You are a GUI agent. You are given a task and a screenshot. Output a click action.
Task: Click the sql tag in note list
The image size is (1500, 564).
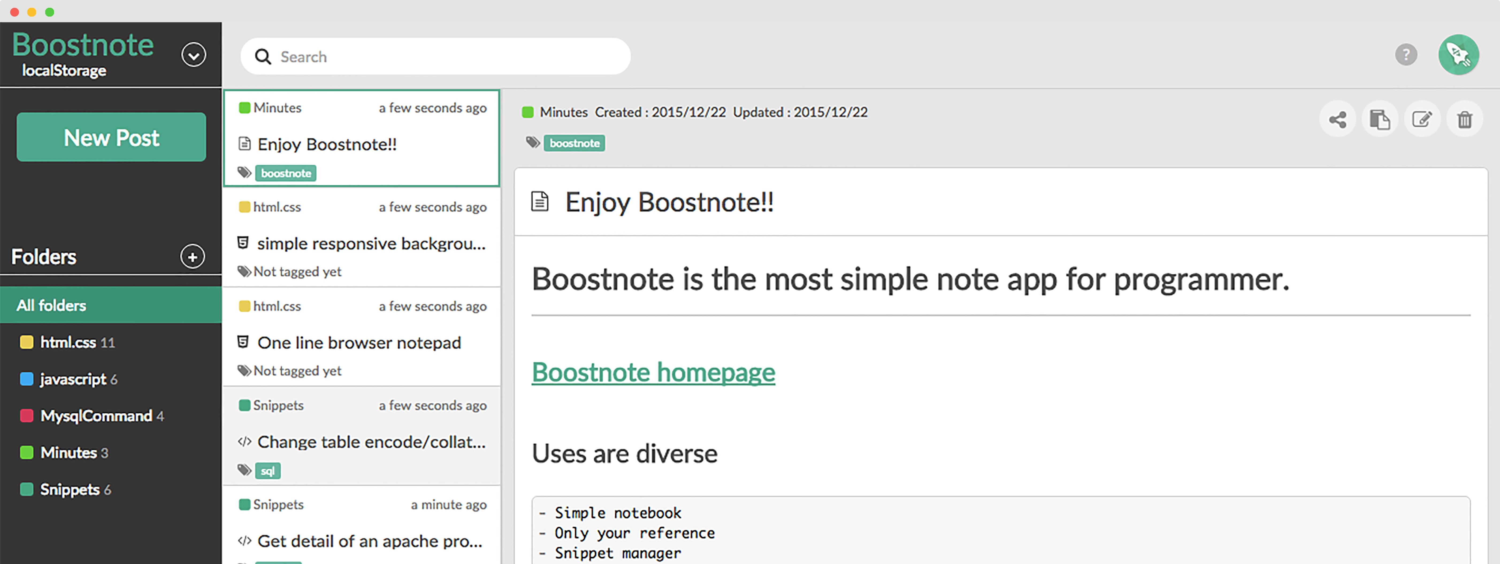pyautogui.click(x=268, y=471)
